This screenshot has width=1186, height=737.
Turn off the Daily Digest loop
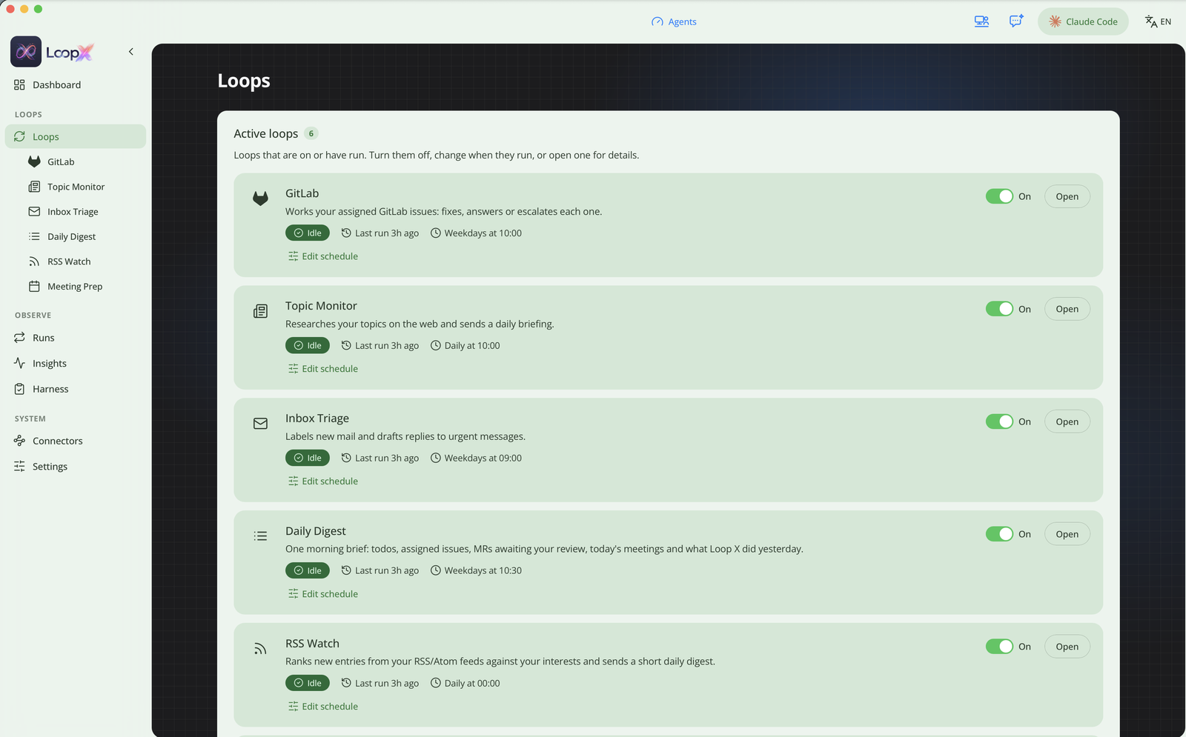click(999, 534)
